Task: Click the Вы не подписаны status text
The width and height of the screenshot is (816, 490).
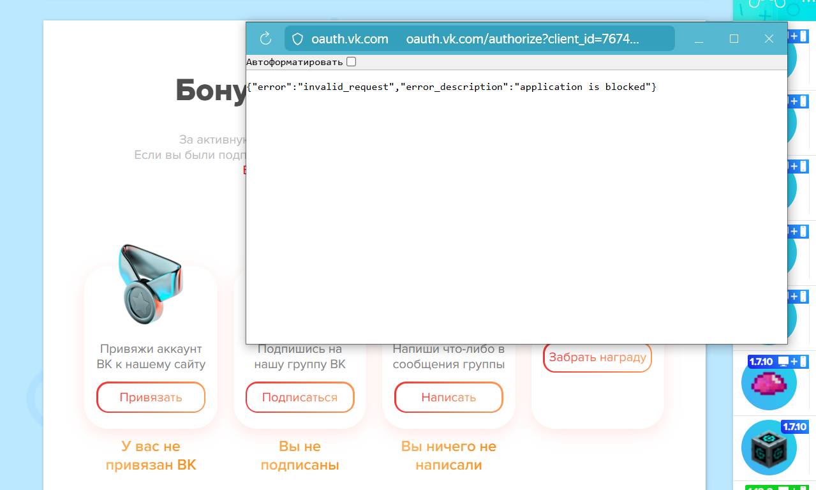Action: click(300, 456)
